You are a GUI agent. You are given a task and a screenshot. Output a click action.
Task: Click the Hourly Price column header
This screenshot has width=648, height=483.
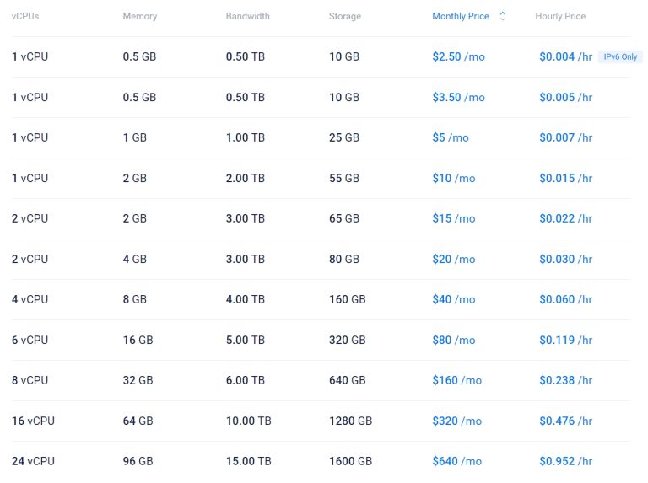click(560, 16)
